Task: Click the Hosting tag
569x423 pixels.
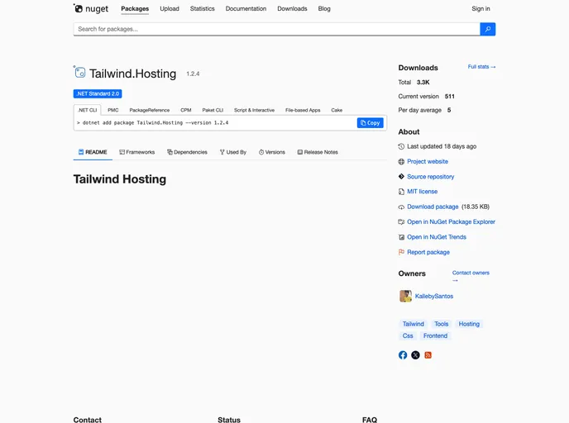Action: (469, 324)
